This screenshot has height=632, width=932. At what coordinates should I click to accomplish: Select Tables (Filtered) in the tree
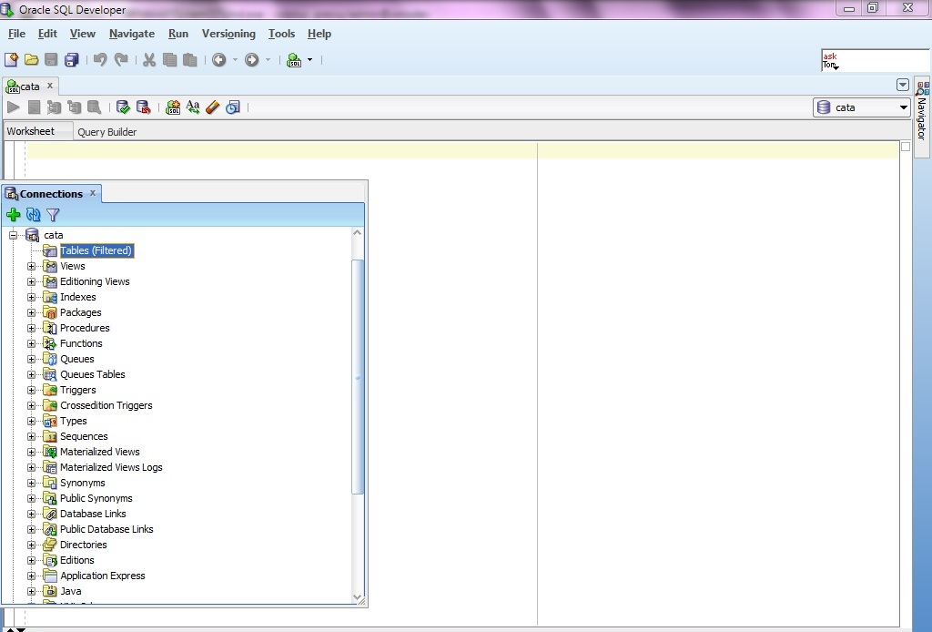point(96,251)
